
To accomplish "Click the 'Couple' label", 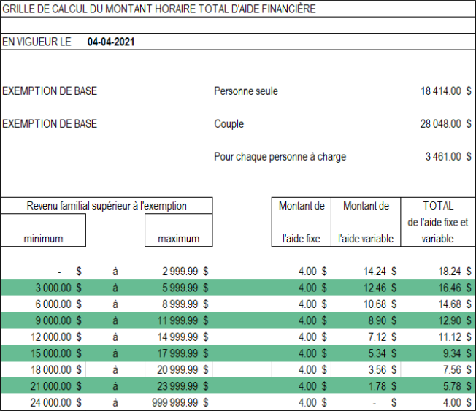I will (x=229, y=123).
